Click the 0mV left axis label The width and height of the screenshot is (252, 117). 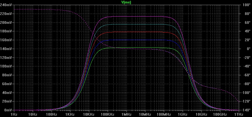[8, 110]
